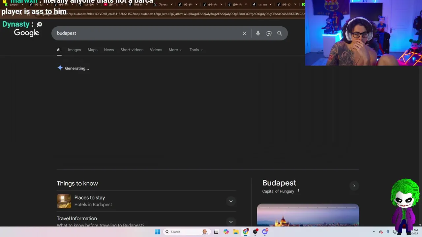Open OBS Studio from the taskbar

pos(255,232)
